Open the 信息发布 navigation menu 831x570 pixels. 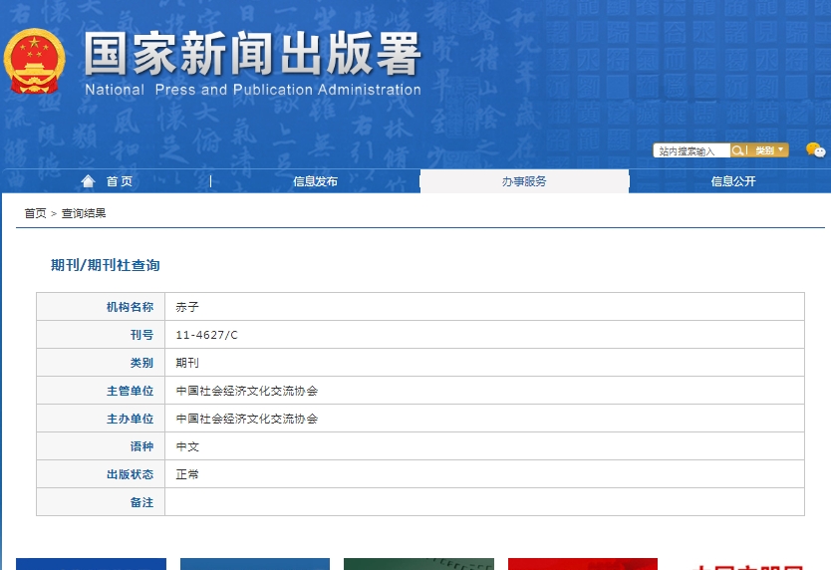[315, 181]
